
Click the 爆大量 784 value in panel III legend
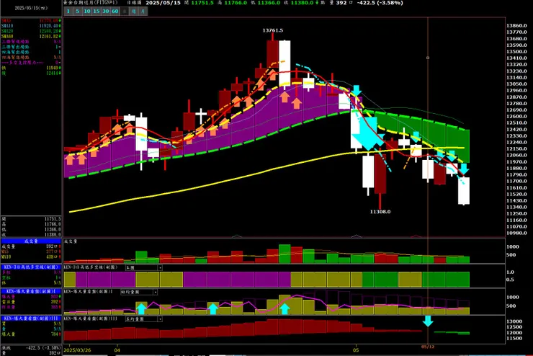click(55, 334)
